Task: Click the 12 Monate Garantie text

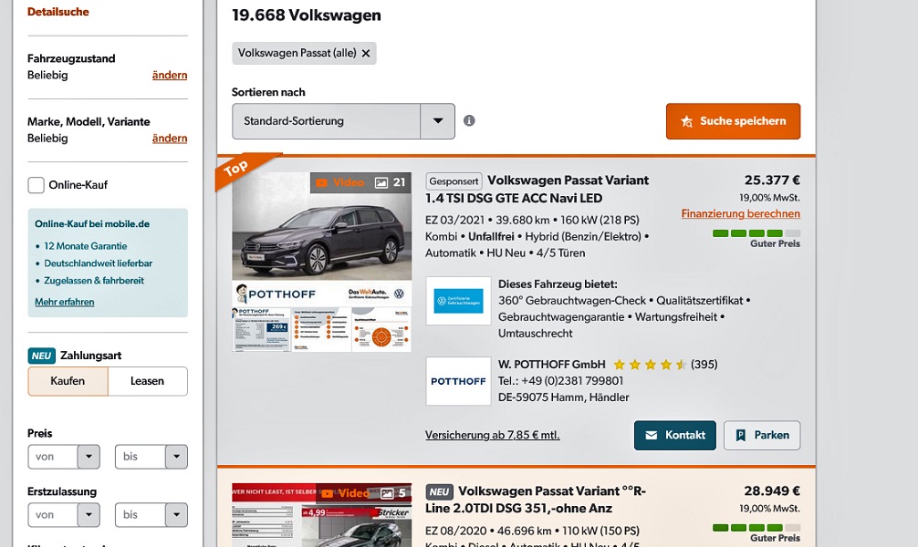Action: [x=86, y=246]
